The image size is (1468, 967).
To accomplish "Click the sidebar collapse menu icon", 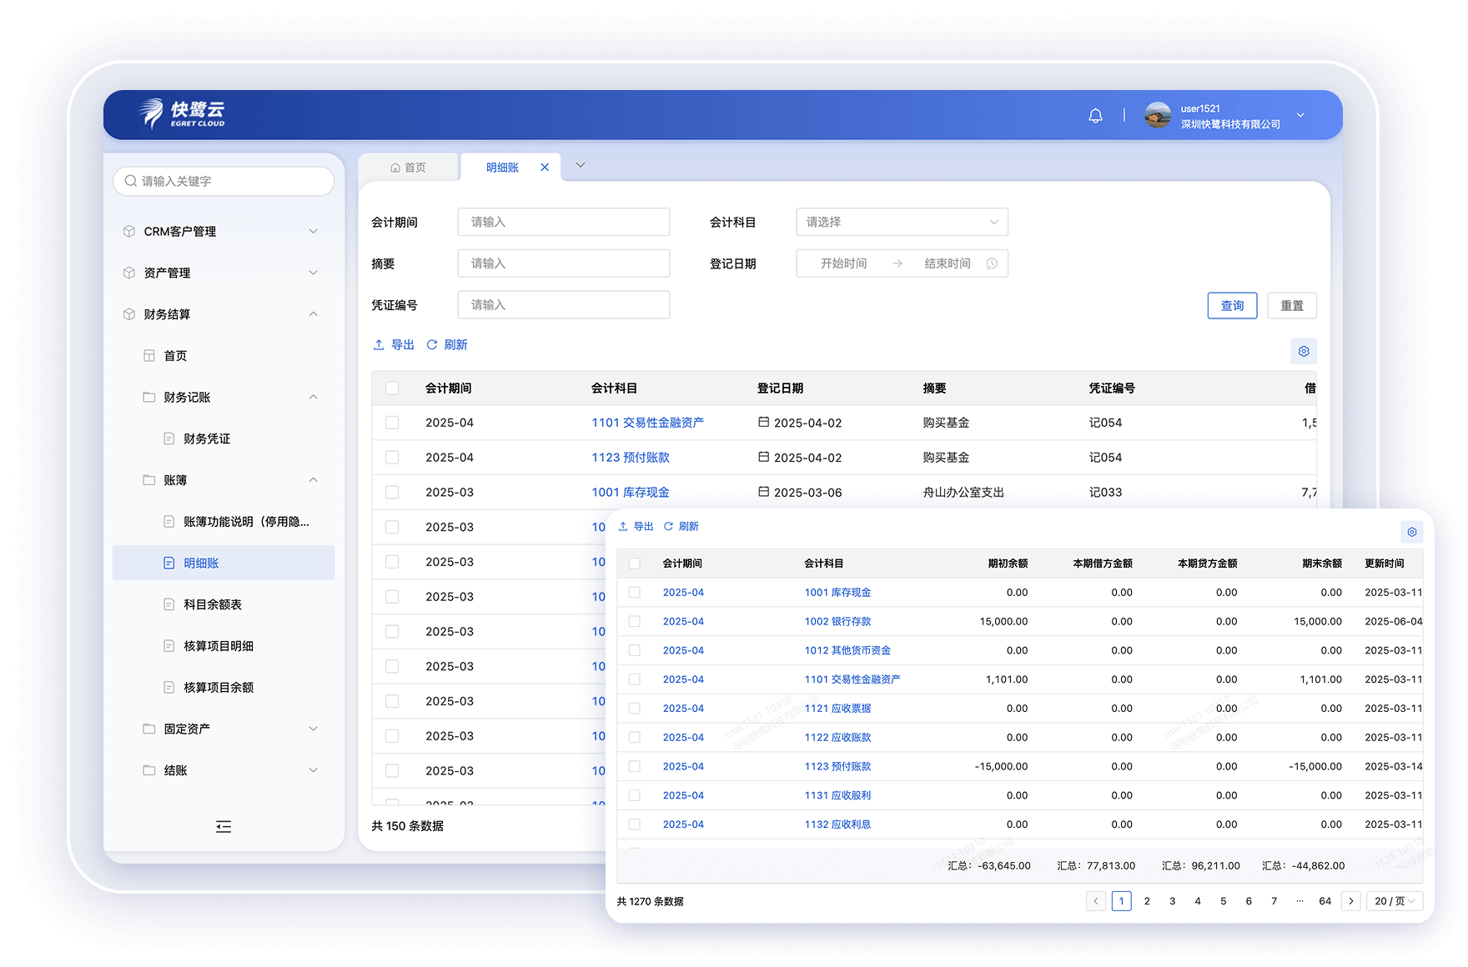I will [x=224, y=826].
